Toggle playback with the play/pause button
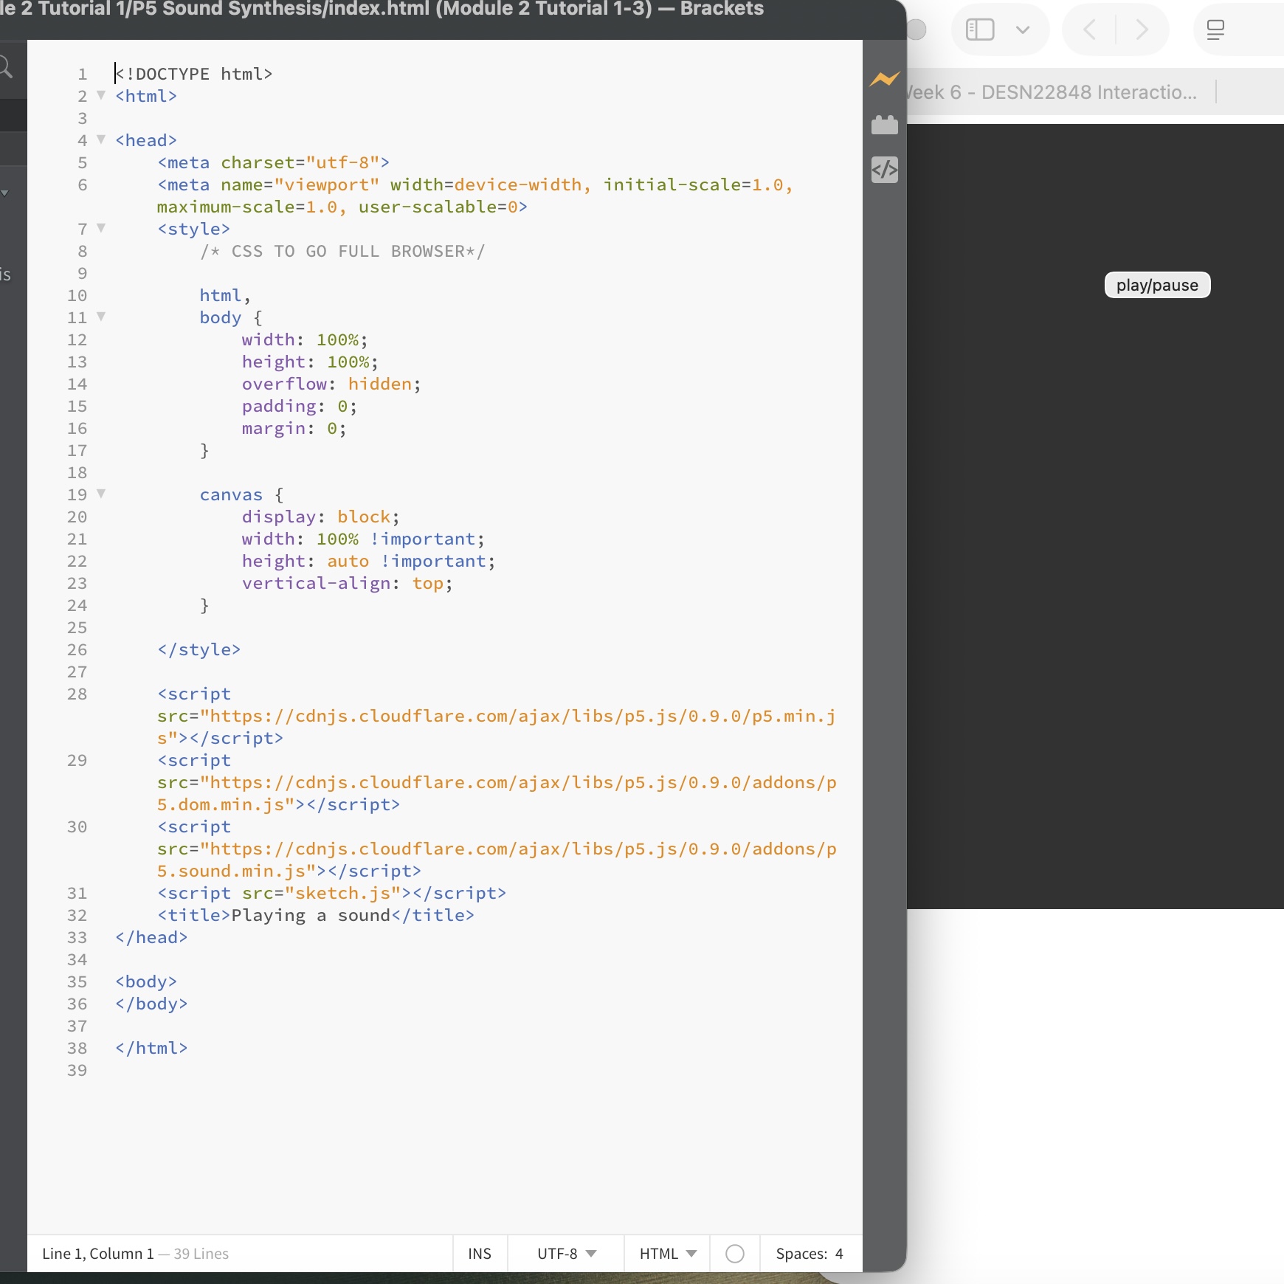The height and width of the screenshot is (1284, 1284). 1156,286
